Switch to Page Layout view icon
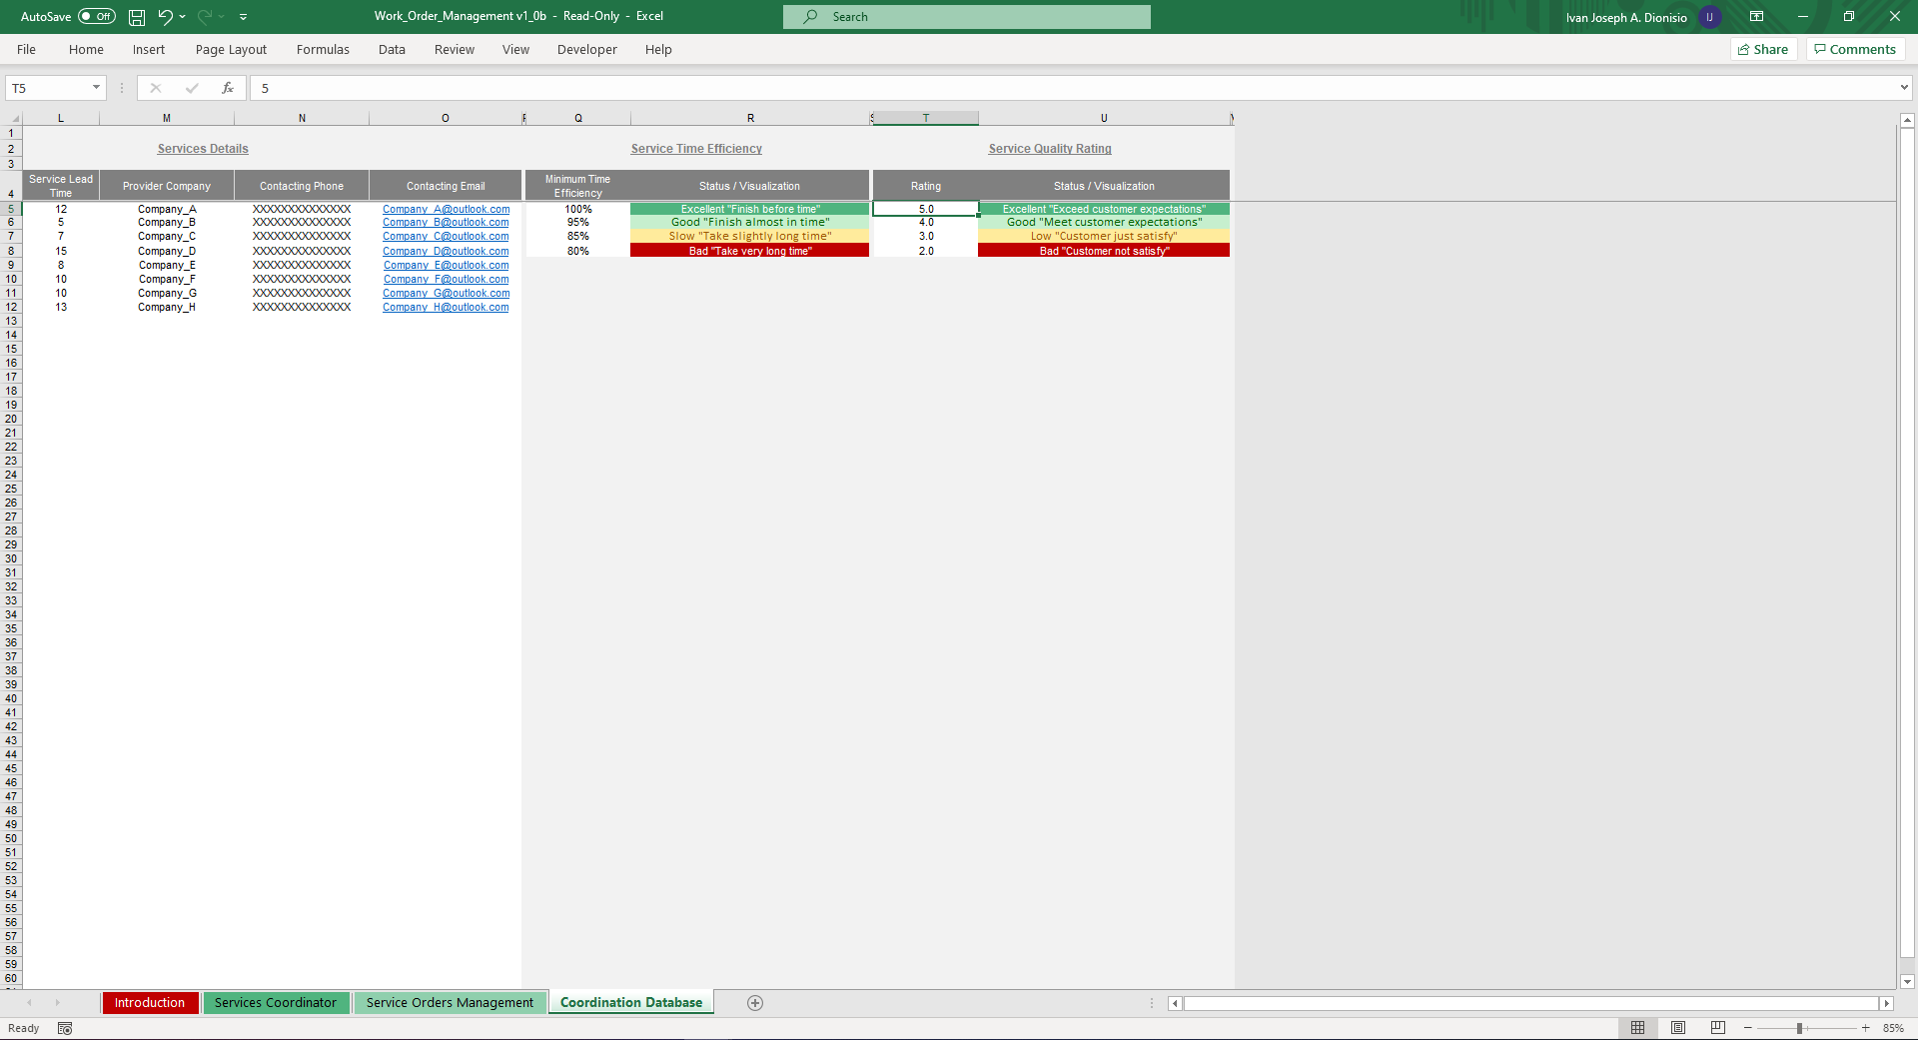Screen dimensions: 1918x1040 1678,1028
